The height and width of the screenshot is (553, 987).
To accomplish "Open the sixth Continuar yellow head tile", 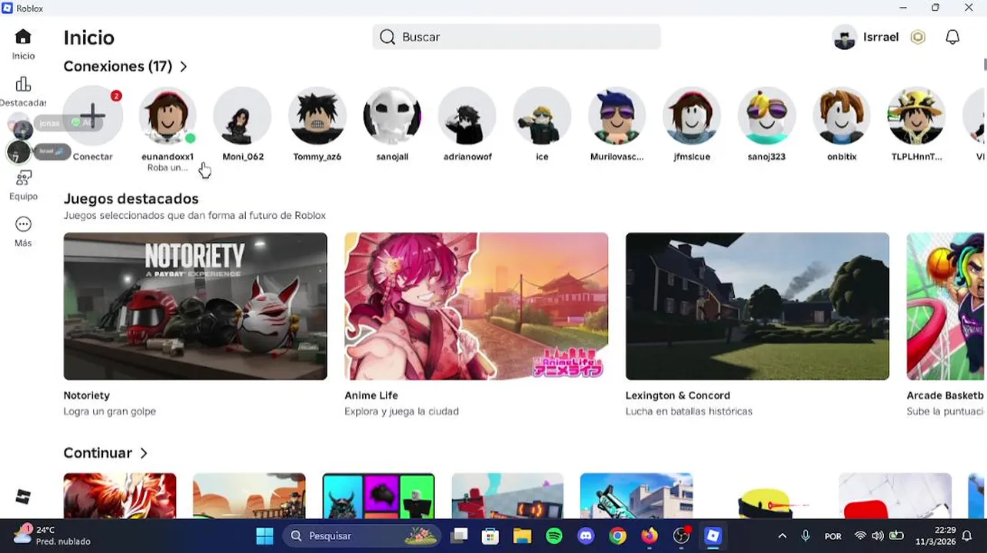I will (x=766, y=496).
